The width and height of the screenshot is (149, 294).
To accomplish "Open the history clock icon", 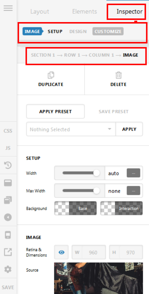I will click(x=8, y=165).
